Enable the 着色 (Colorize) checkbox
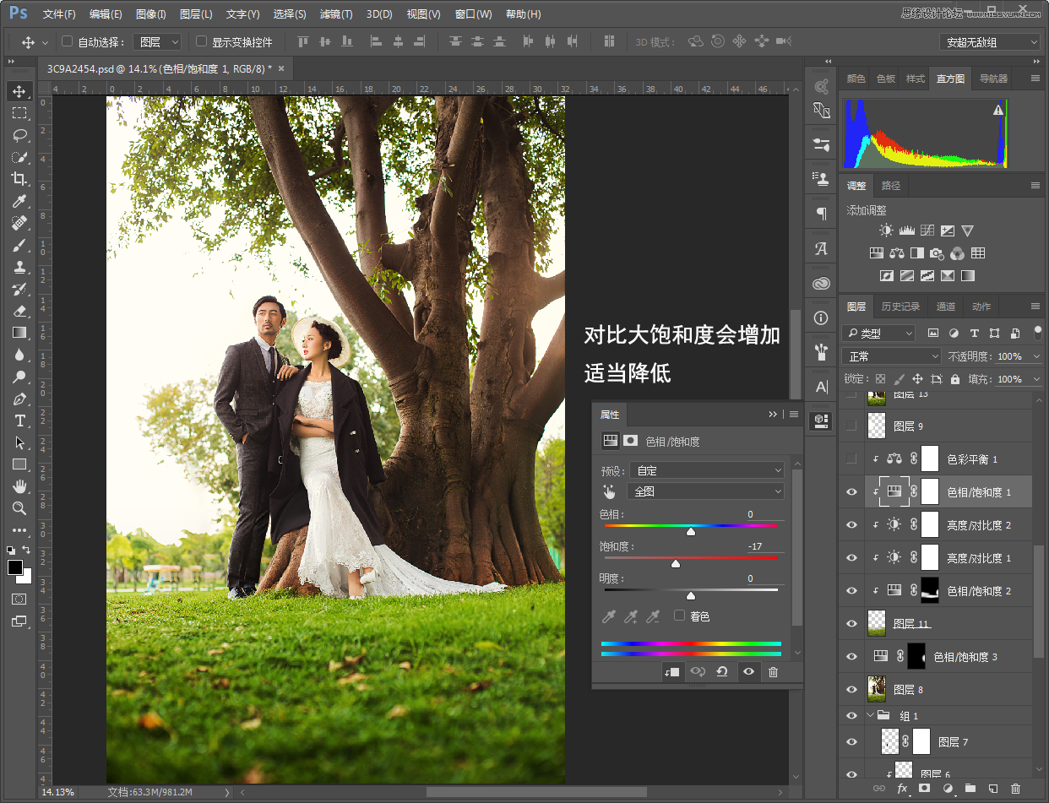 [x=679, y=616]
